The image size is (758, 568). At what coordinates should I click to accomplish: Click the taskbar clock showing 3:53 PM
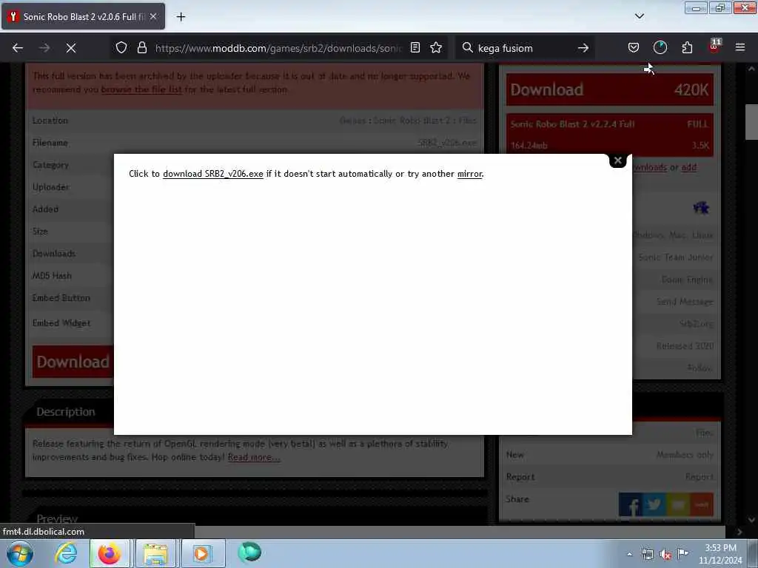point(720,554)
